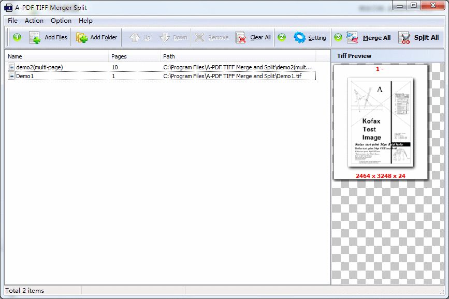Open the Add Folder icon
The width and height of the screenshot is (449, 299).
[x=82, y=37]
